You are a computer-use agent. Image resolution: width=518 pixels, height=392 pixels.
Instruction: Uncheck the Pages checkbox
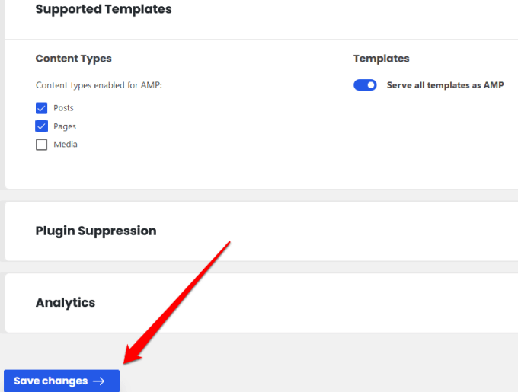[42, 126]
